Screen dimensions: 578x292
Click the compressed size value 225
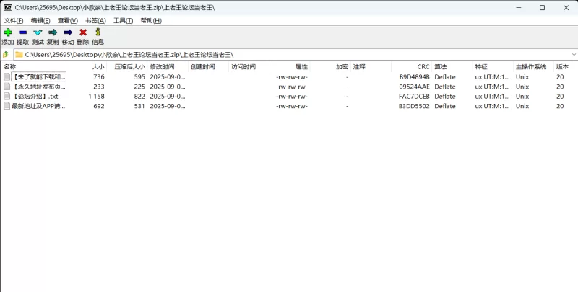(139, 87)
